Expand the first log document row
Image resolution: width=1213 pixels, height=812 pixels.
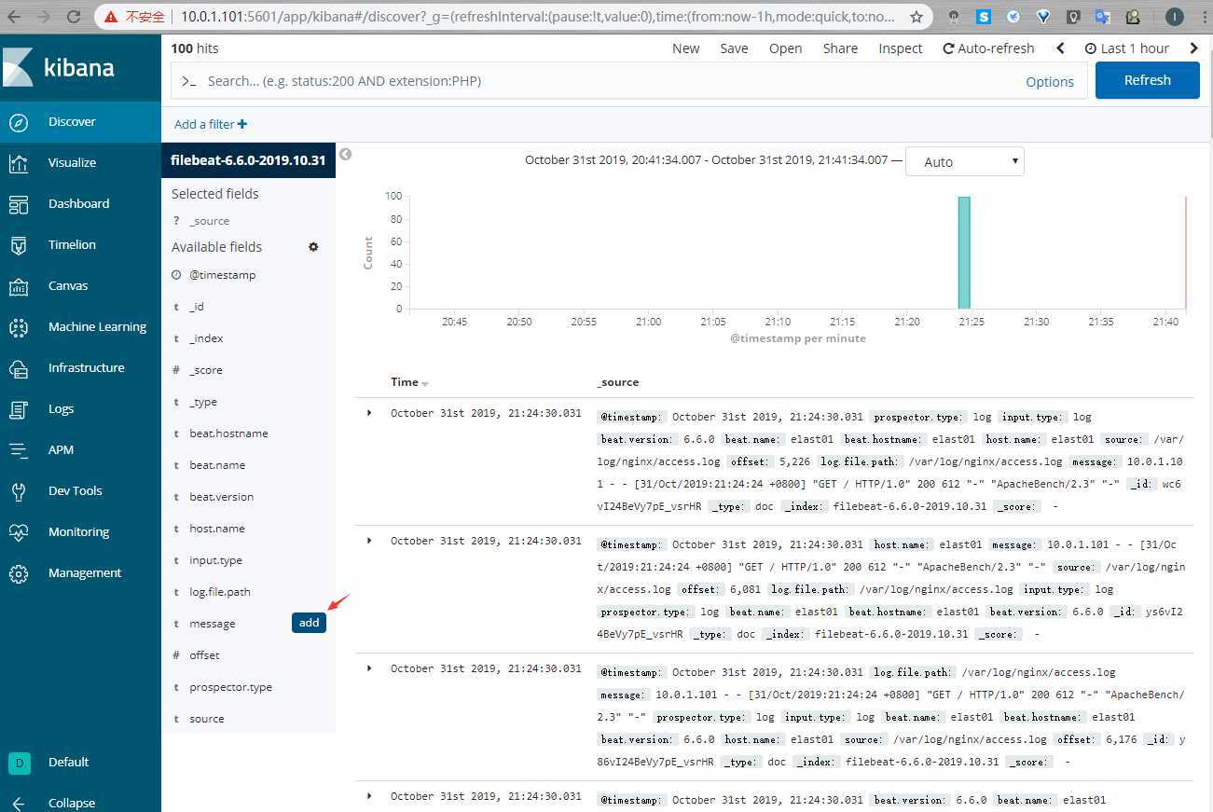click(369, 413)
